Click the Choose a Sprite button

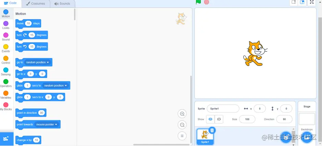[x=286, y=137]
